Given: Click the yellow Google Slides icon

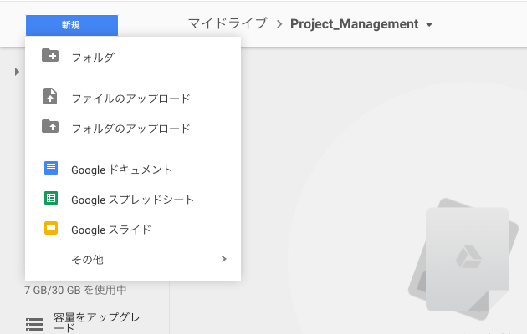Looking at the screenshot, I should coord(51,228).
